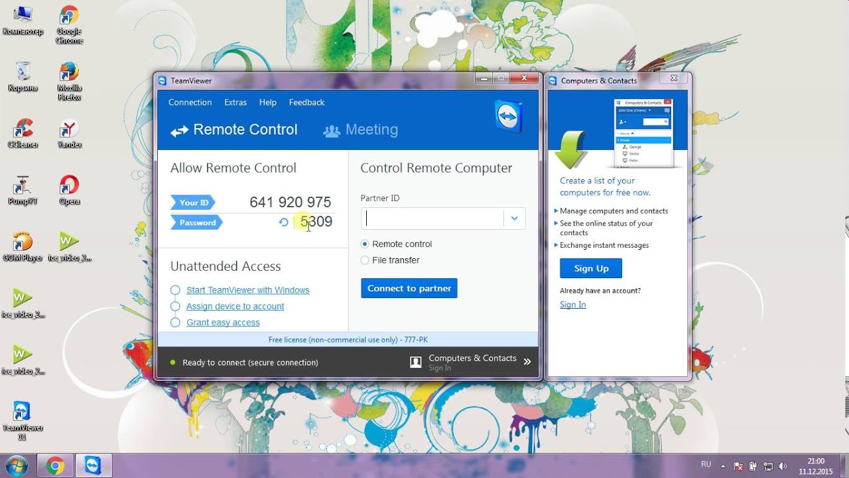Open Google Chrome desktop shortcut

coord(69,25)
